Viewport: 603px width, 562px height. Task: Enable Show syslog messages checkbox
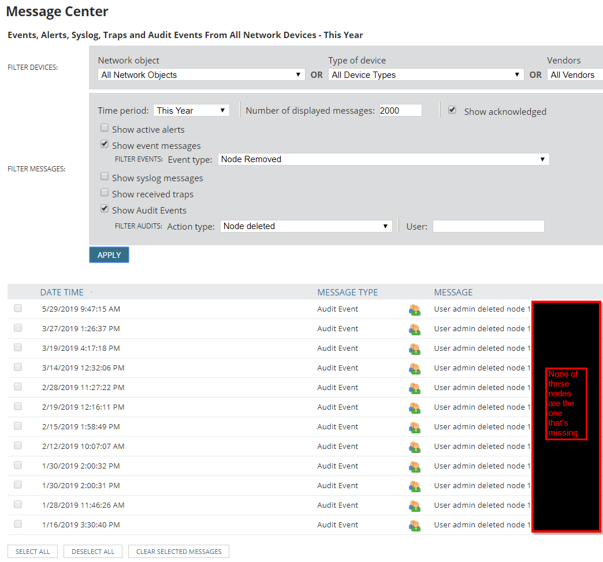pos(104,176)
